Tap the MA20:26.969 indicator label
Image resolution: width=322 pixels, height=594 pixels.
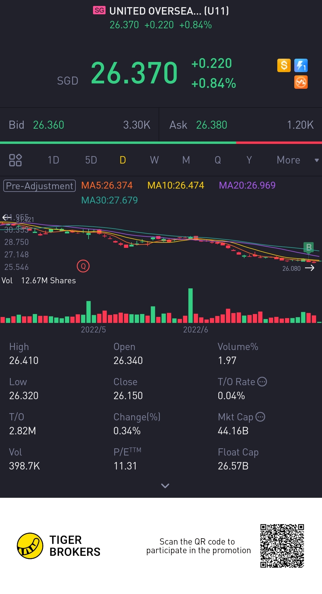click(247, 185)
